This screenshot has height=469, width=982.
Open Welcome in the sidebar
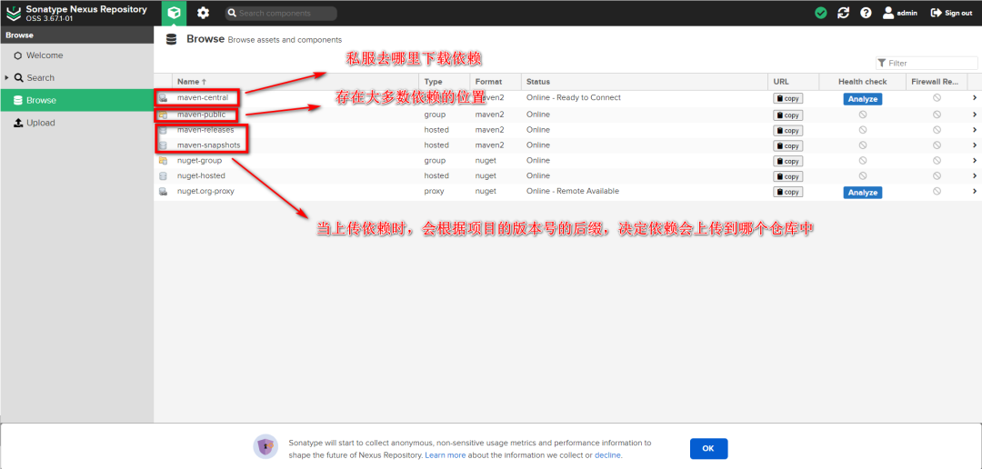(x=45, y=55)
